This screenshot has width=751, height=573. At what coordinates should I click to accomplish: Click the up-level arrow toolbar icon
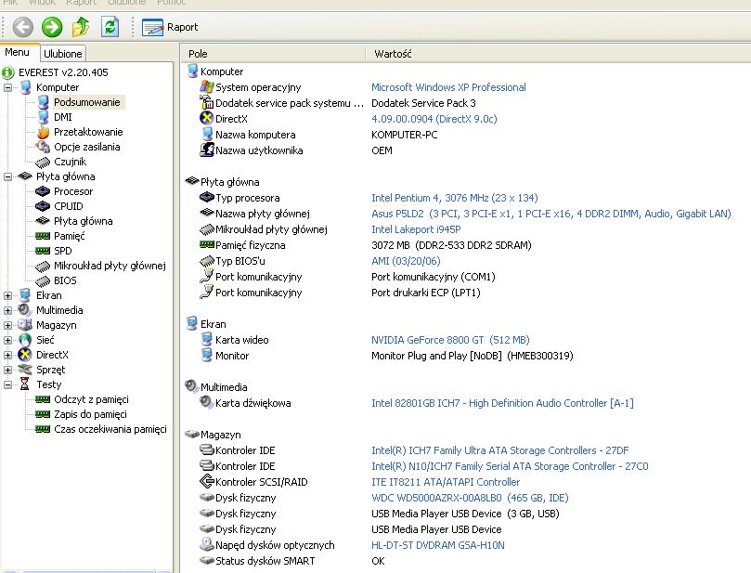(x=81, y=27)
